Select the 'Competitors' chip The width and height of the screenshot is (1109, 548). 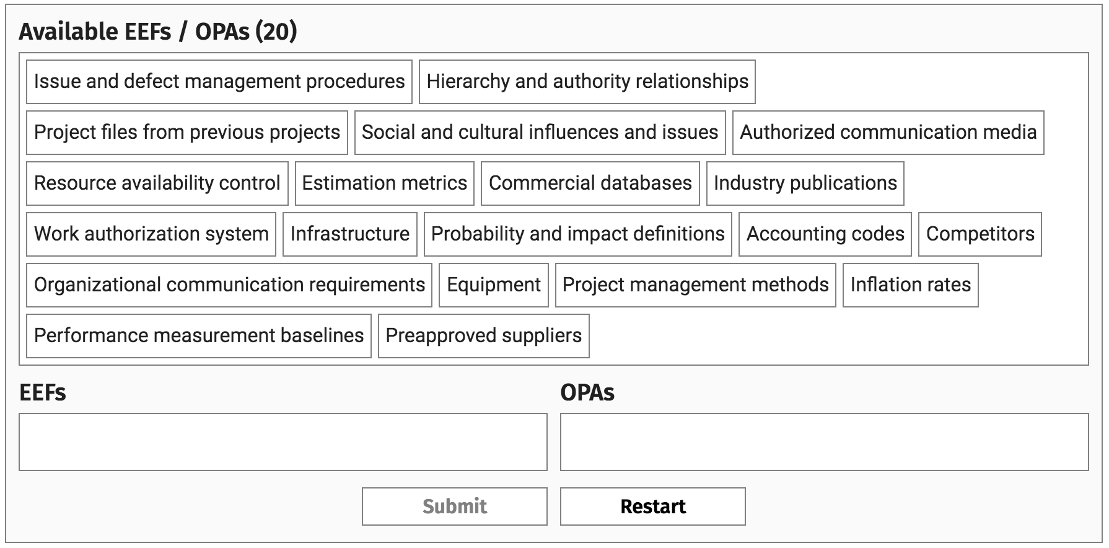pyautogui.click(x=980, y=234)
